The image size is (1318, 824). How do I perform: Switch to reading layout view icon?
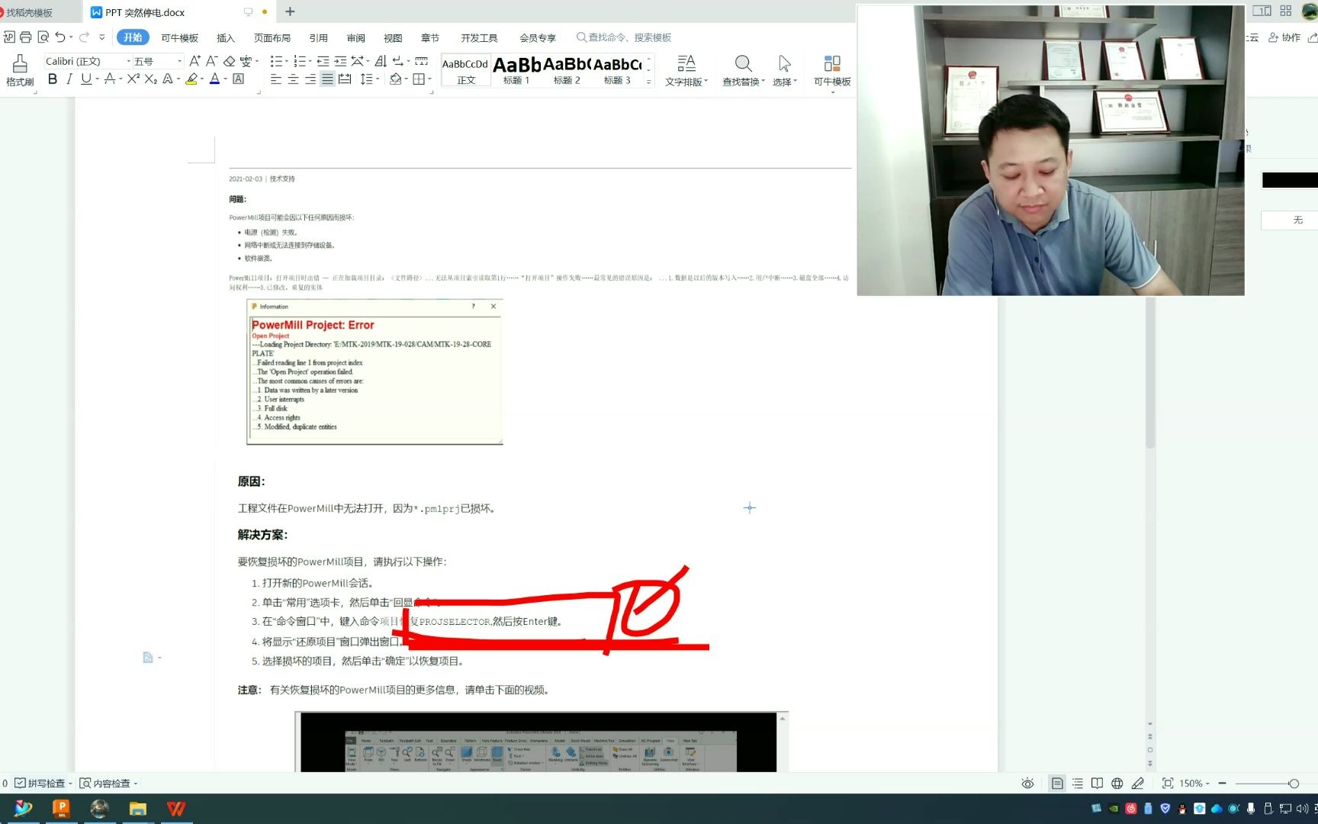tap(1097, 783)
